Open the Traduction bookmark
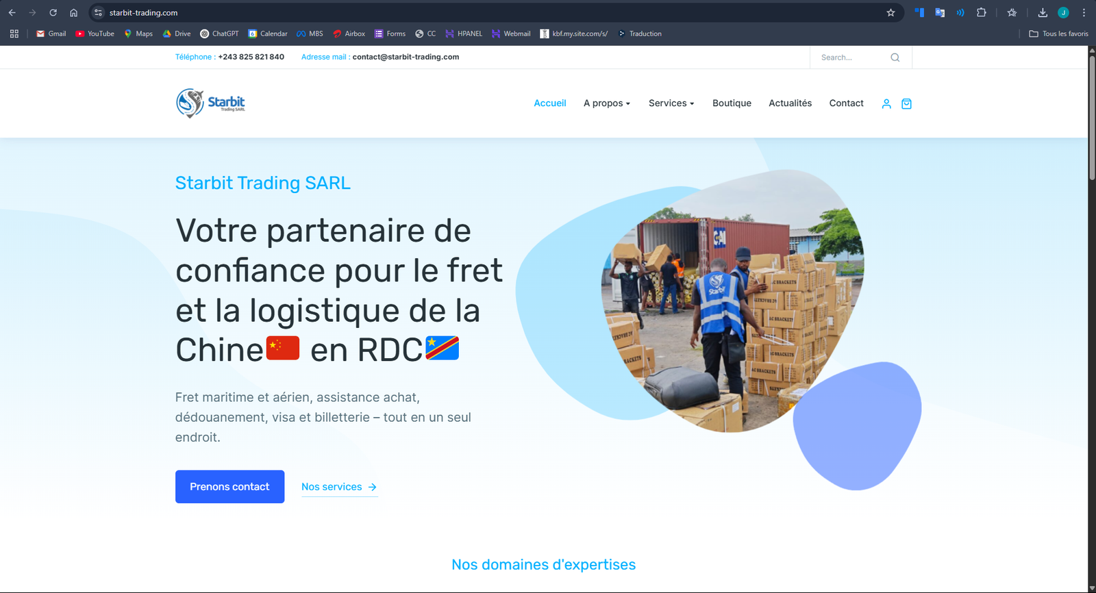The image size is (1096, 593). click(640, 34)
